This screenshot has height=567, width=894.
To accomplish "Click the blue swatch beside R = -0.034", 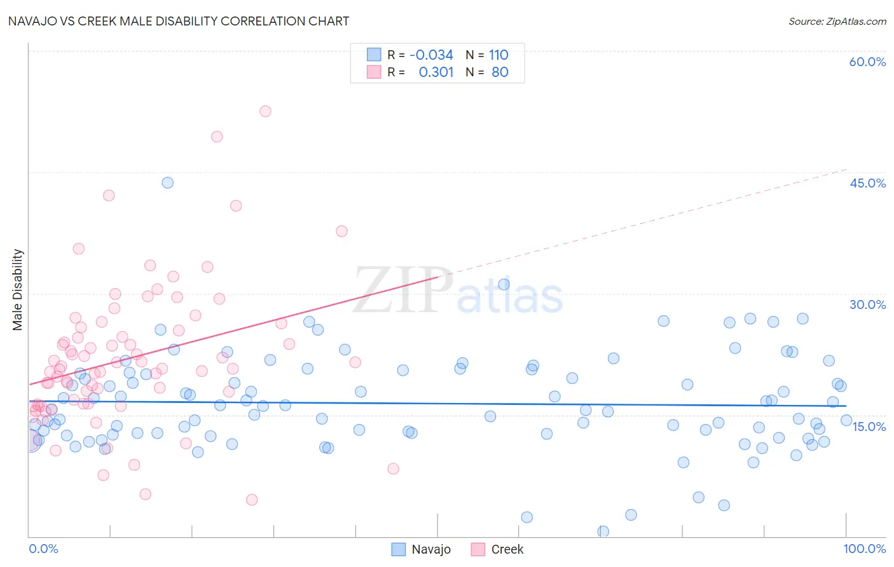I will coord(374,55).
